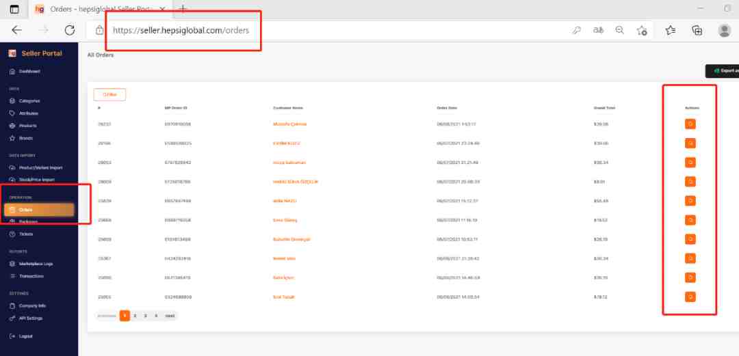The height and width of the screenshot is (356, 739).
Task: Open Company Info settings
Action: [28, 306]
